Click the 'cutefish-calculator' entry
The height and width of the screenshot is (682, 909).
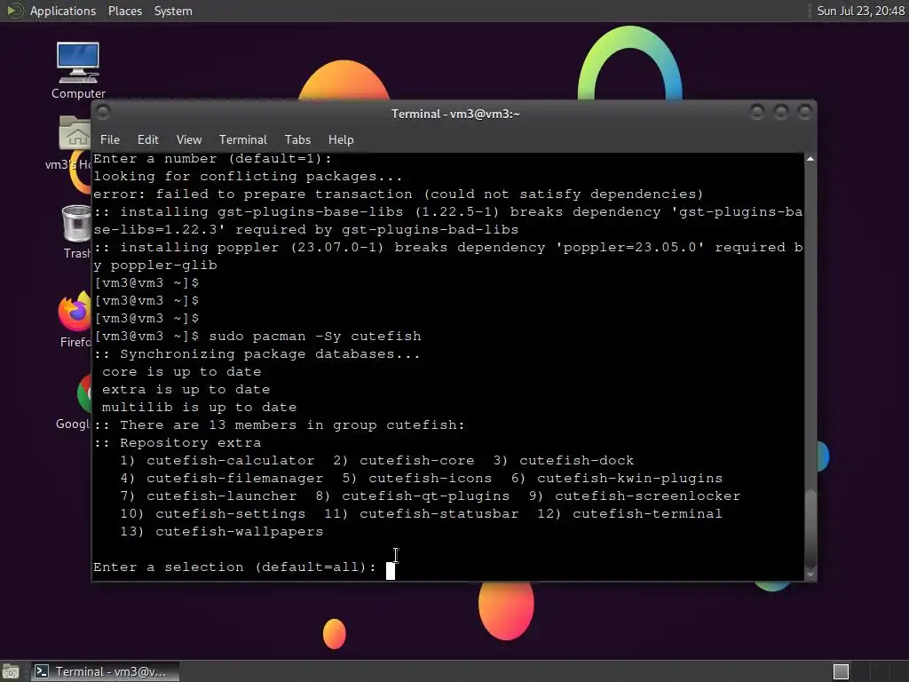230,461
